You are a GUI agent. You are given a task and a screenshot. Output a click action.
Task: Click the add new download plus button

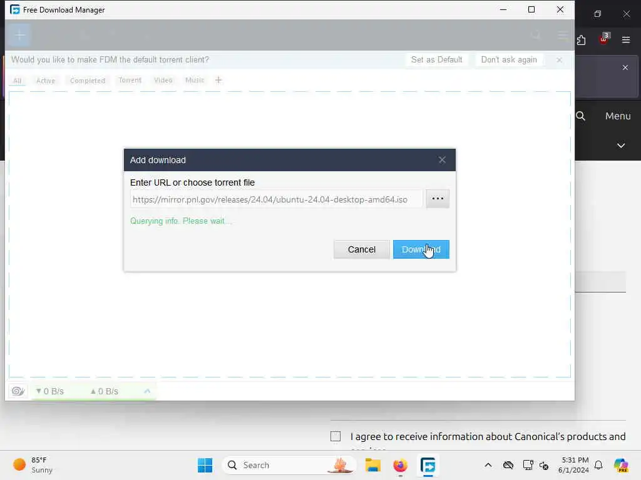[x=19, y=35]
